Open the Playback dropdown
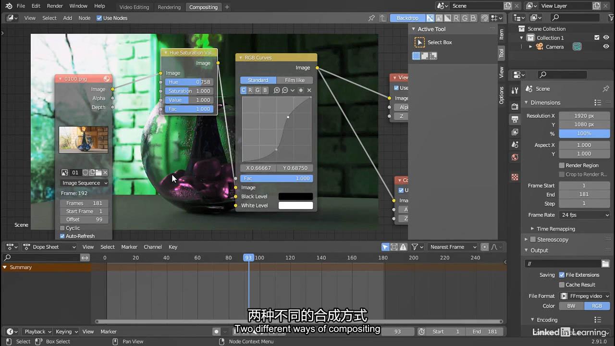 (37, 332)
